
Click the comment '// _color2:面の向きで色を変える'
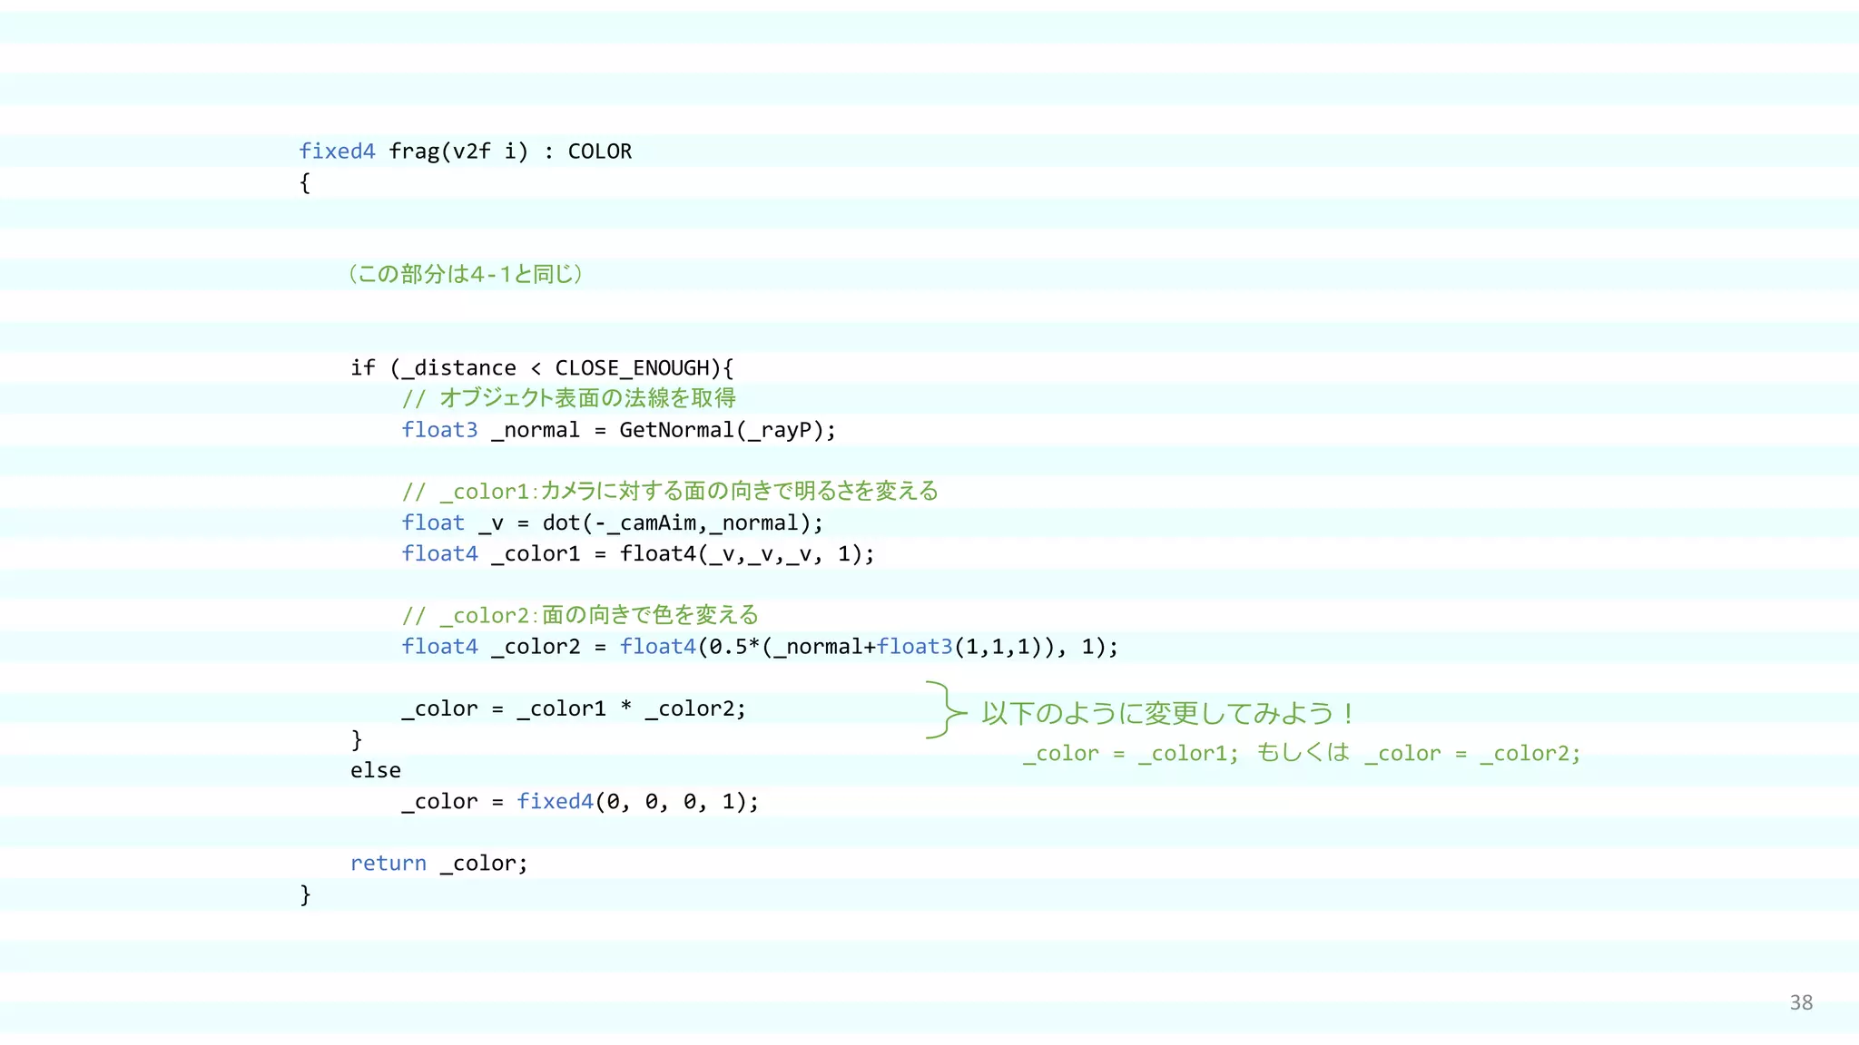click(x=581, y=615)
